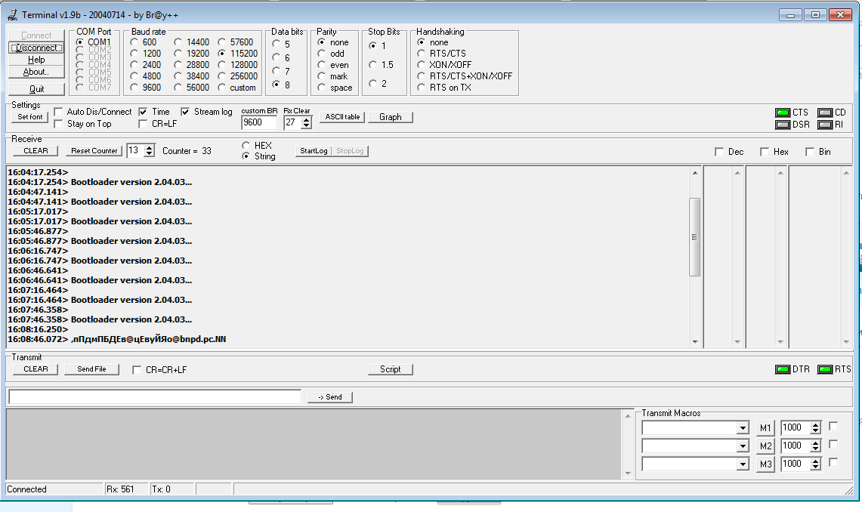
Task: Uncheck the Stream log checkbox
Action: pyautogui.click(x=186, y=112)
